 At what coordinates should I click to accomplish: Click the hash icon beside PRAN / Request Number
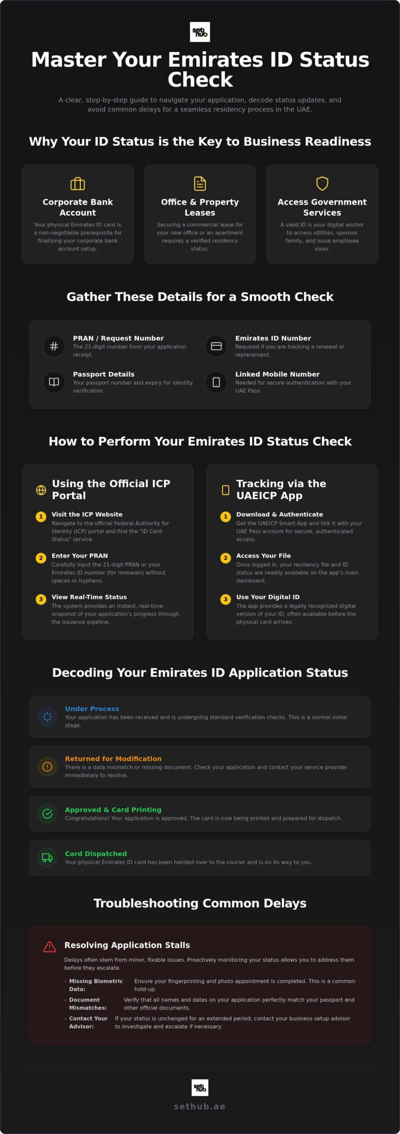click(54, 346)
